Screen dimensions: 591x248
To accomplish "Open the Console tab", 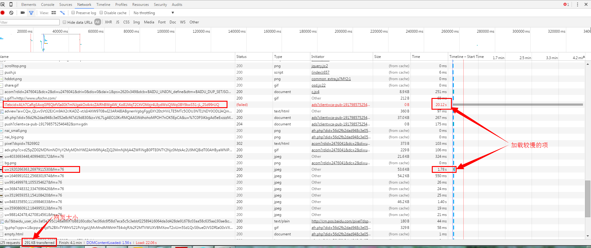I will pyautogui.click(x=48, y=4).
